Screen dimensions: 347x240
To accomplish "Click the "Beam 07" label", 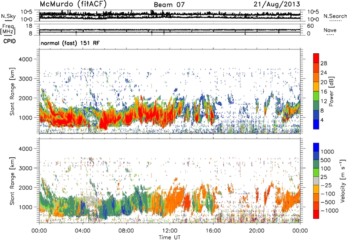I will 169,5.
